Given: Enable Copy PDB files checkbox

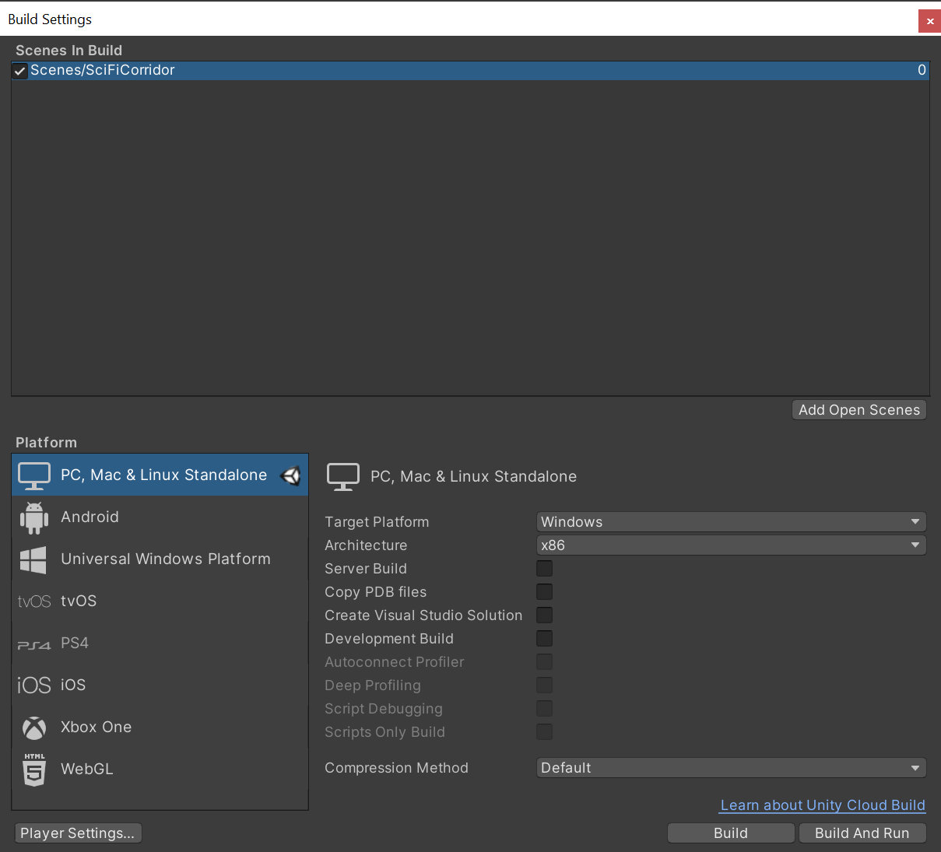Looking at the screenshot, I should [x=545, y=592].
